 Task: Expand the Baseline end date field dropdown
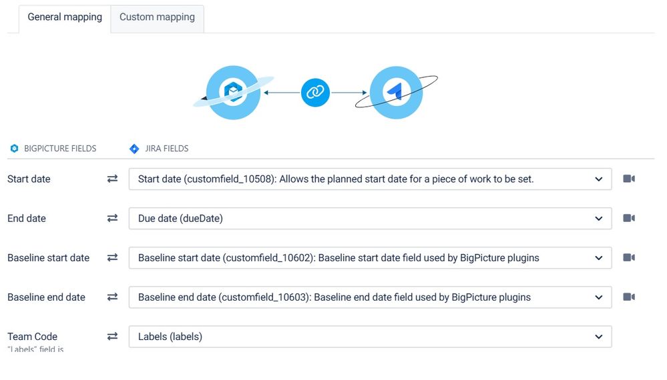(x=370, y=297)
